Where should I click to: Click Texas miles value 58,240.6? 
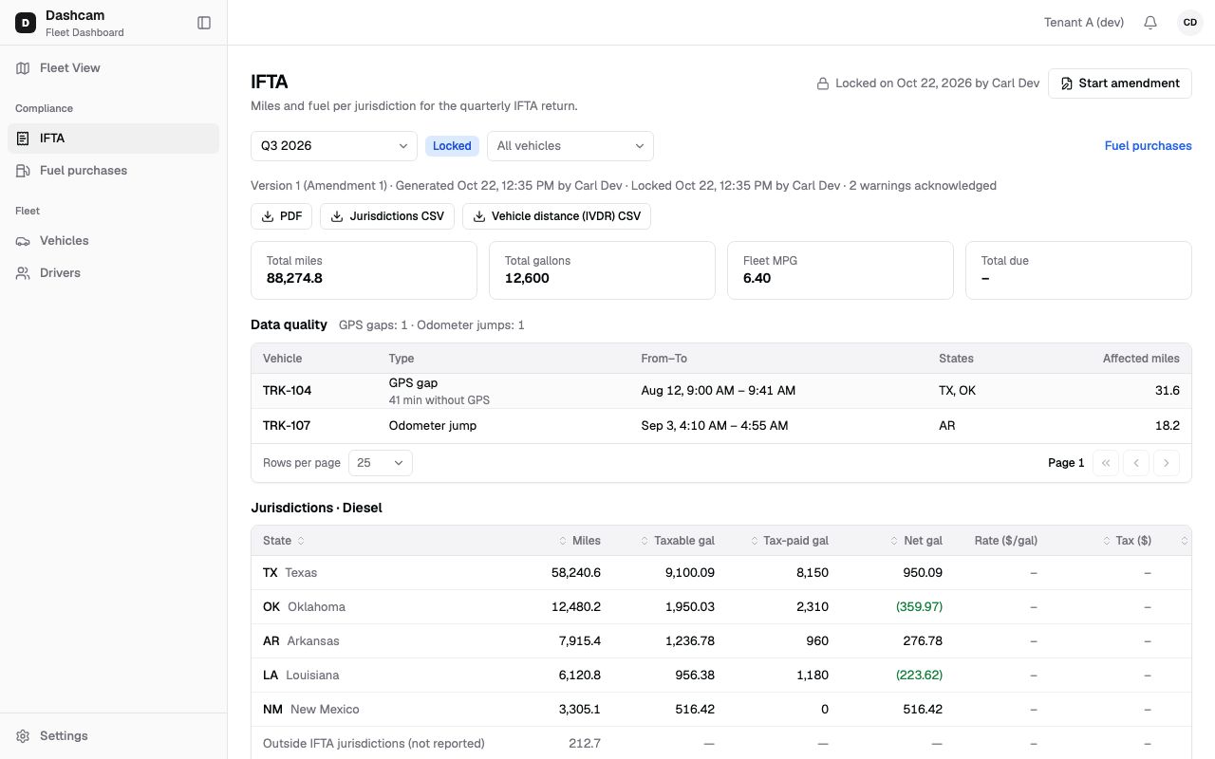click(x=576, y=573)
